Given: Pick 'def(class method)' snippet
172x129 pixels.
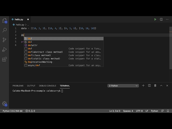Looking at the screenshot, I should click(64, 55).
